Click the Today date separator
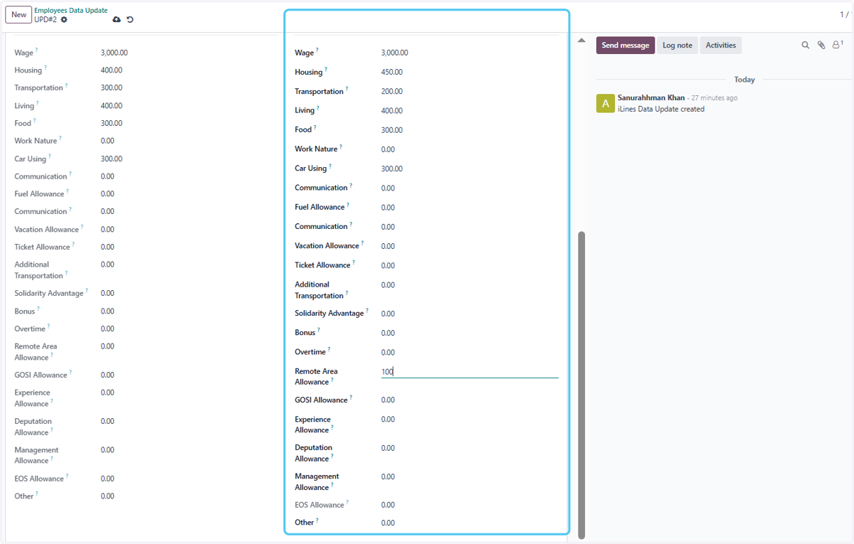The image size is (854, 544). [744, 80]
